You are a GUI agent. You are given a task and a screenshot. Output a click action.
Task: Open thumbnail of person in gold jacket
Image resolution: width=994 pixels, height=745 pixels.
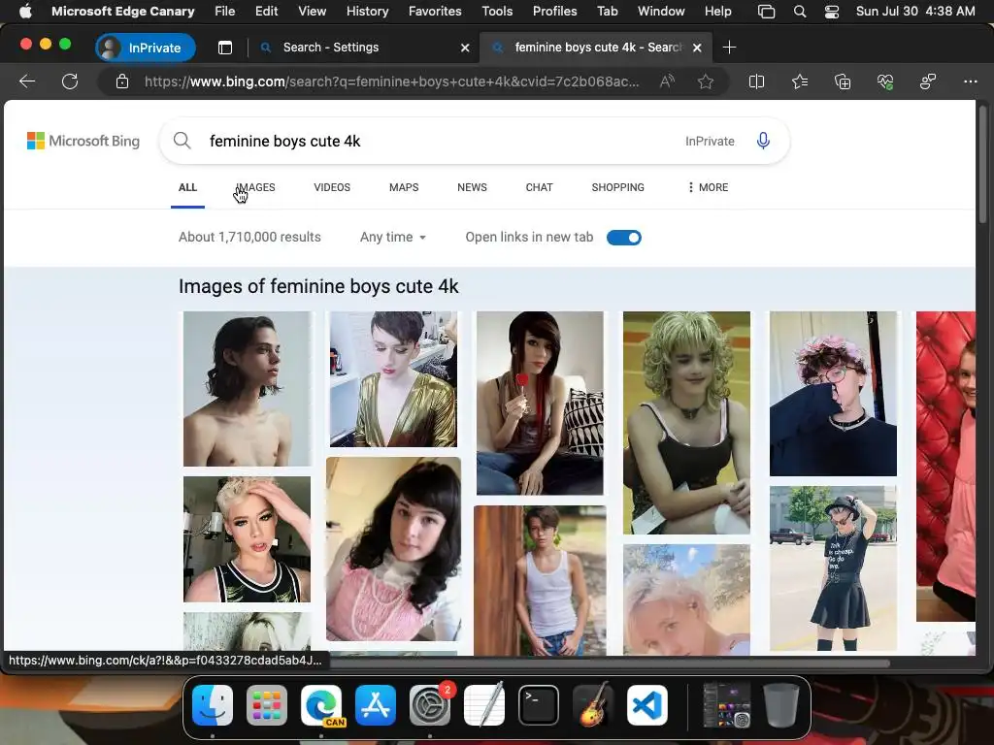393,379
